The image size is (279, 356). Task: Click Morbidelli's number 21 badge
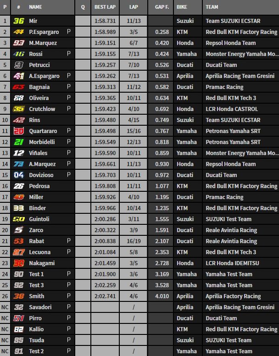tap(18, 142)
